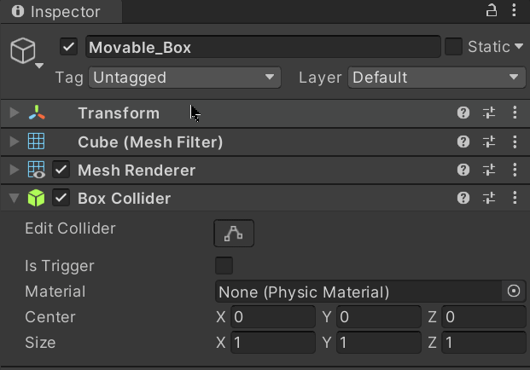Viewport: 530px width, 370px height.
Task: Expand the Cube (Mesh Filter) component
Action: coord(14,142)
